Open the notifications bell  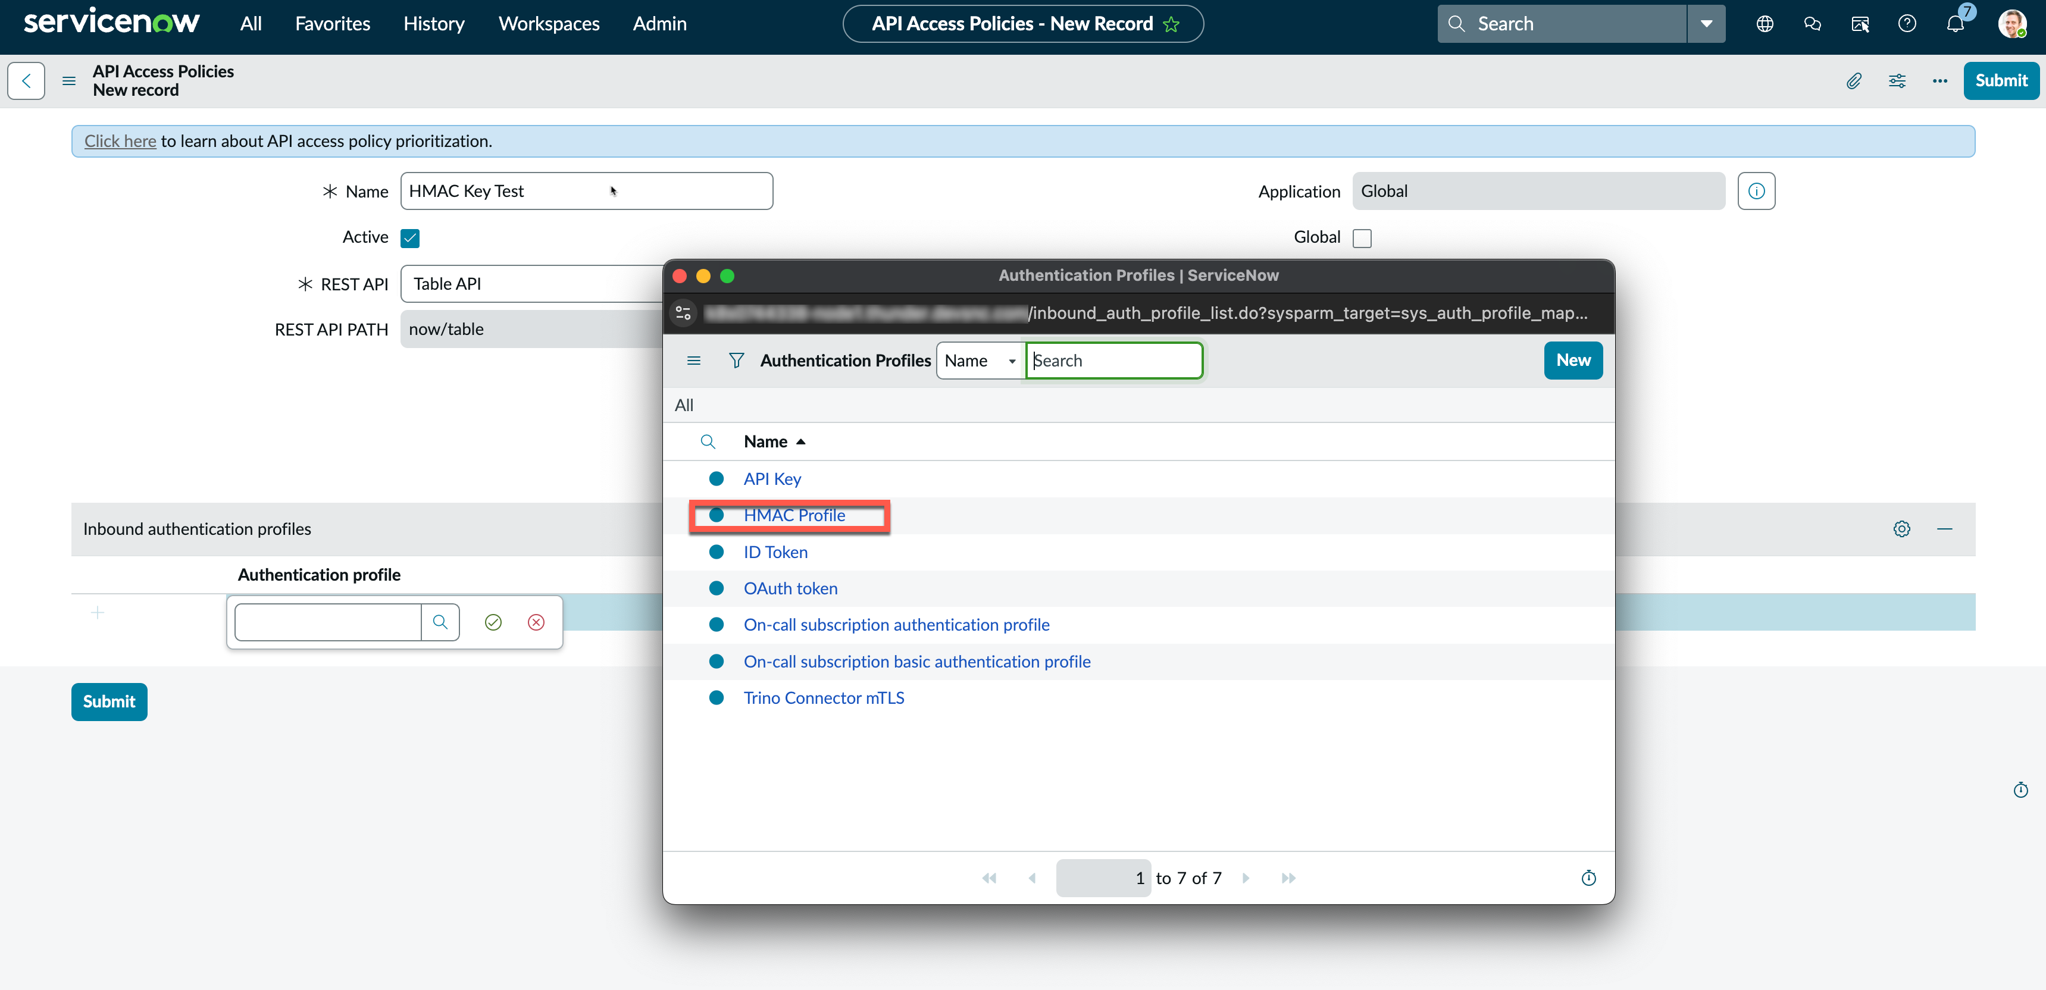[x=1956, y=24]
